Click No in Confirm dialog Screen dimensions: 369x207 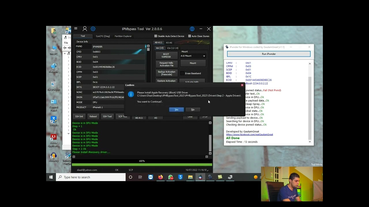[193, 110]
